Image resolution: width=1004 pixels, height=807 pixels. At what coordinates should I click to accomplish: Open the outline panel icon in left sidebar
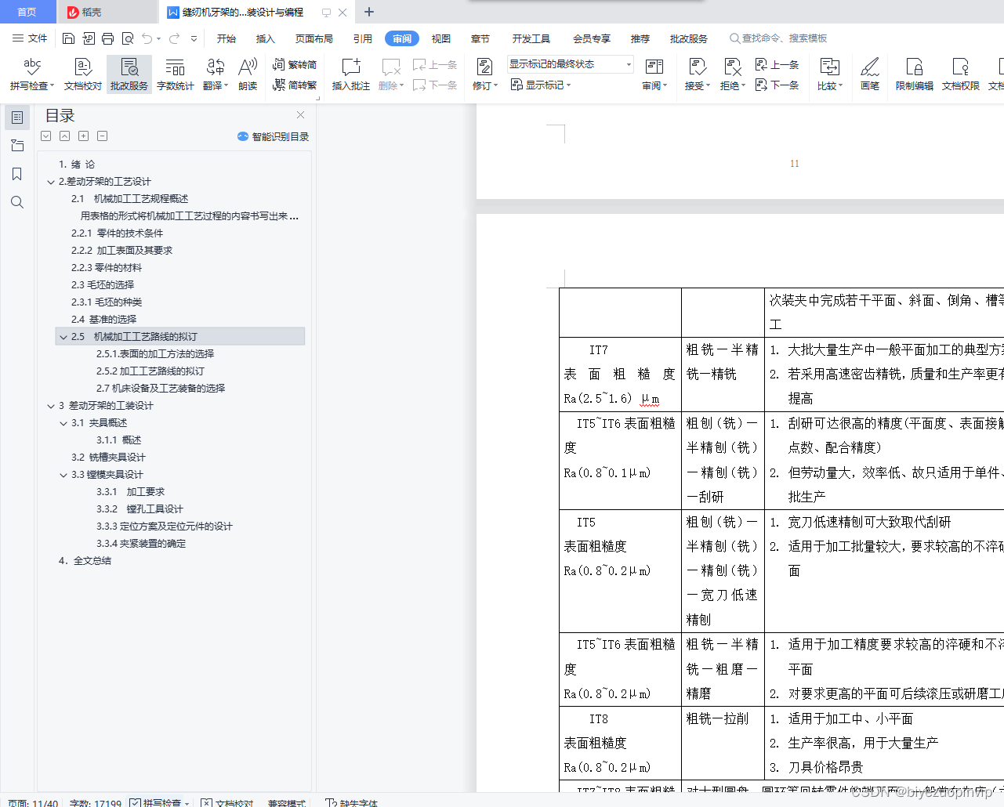click(17, 118)
